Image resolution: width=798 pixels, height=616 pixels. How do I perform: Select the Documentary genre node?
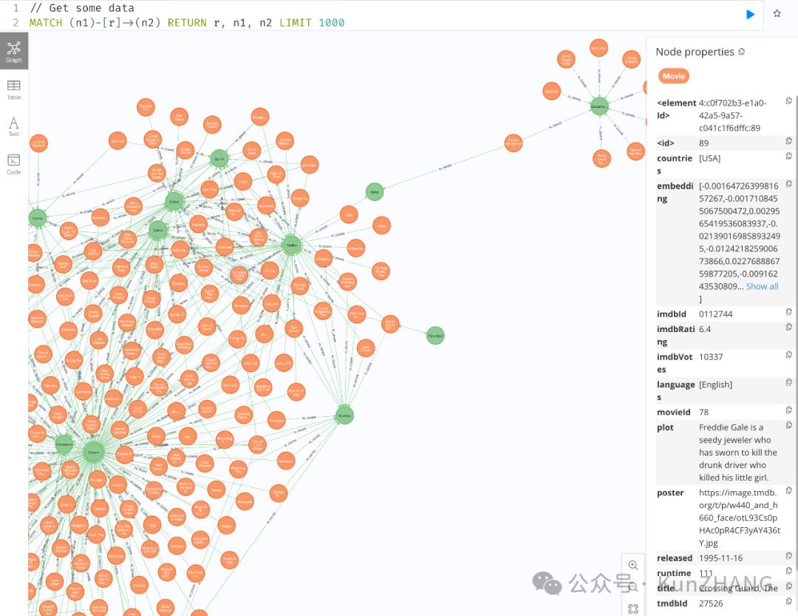pyautogui.click(x=599, y=106)
